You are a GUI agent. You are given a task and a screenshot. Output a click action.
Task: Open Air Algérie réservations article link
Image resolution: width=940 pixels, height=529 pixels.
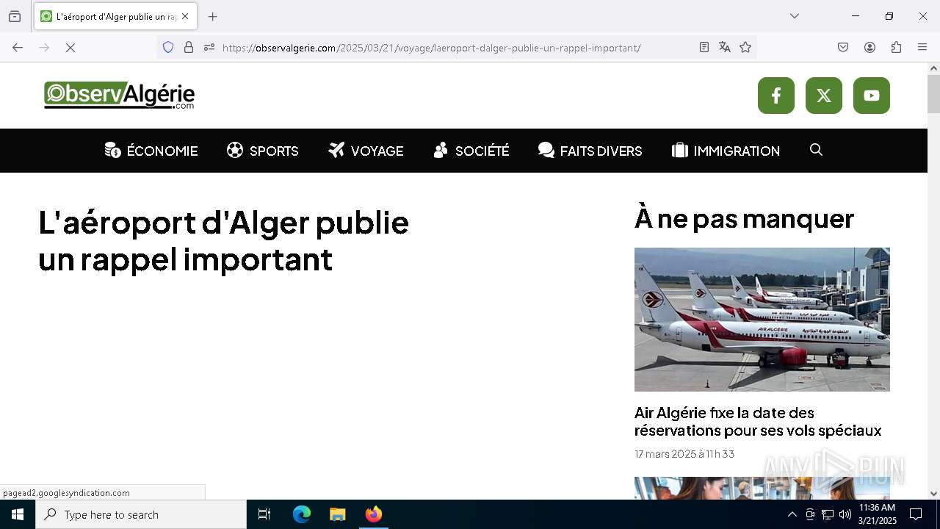pyautogui.click(x=758, y=422)
